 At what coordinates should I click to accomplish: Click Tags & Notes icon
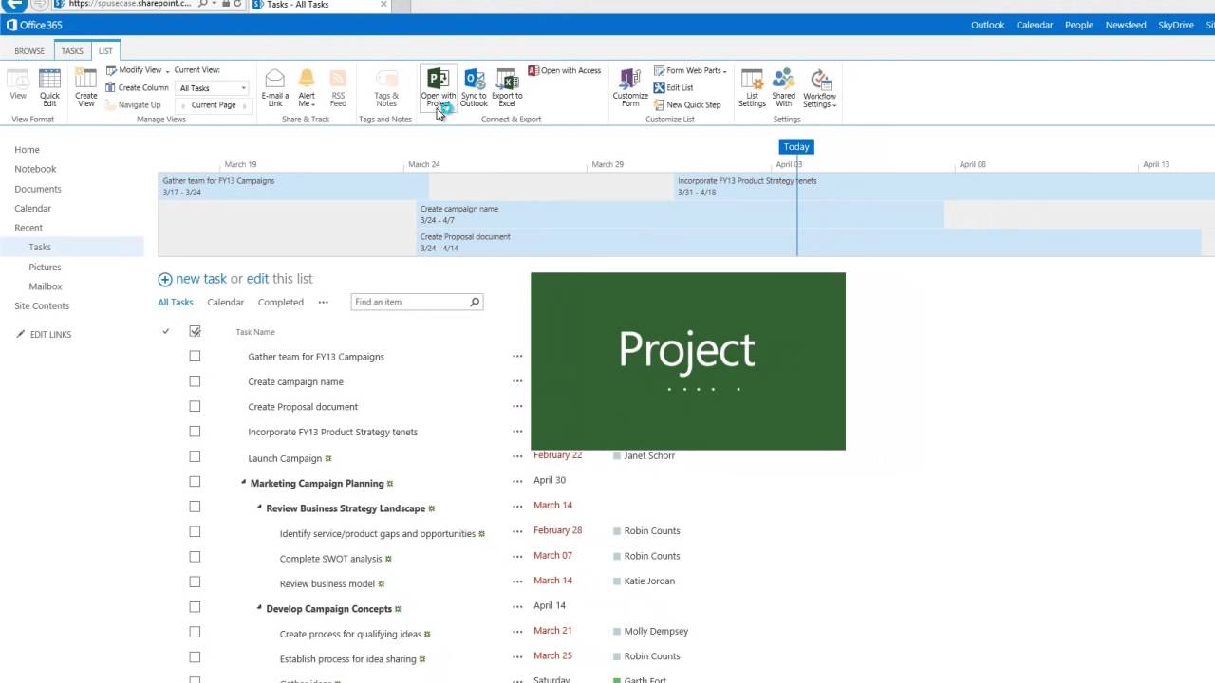(x=386, y=88)
